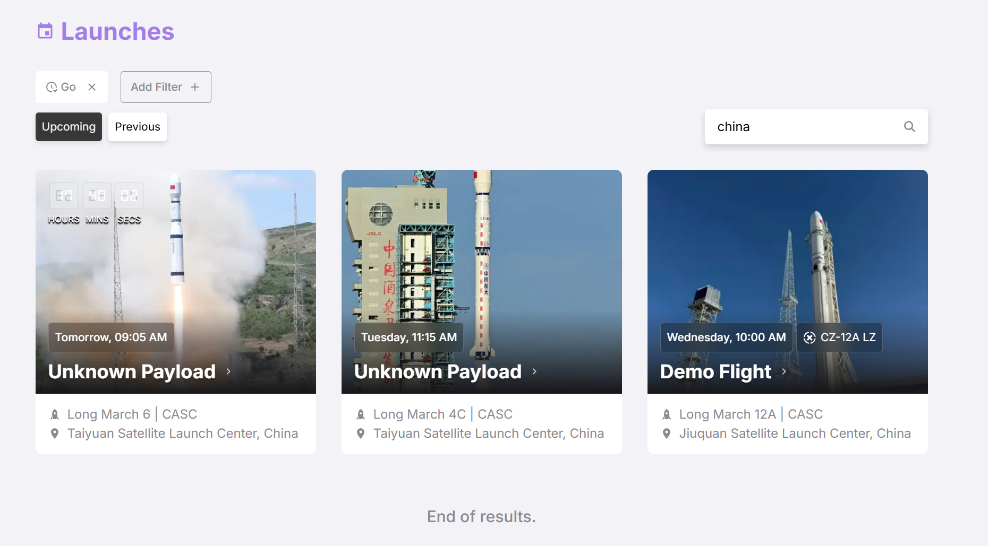Click the Wednesday, 10:00 AM date badge
988x546 pixels.
[x=726, y=337]
